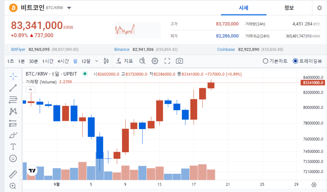Click the Bitcoin logo icon
327x192 pixels.
(13, 8)
